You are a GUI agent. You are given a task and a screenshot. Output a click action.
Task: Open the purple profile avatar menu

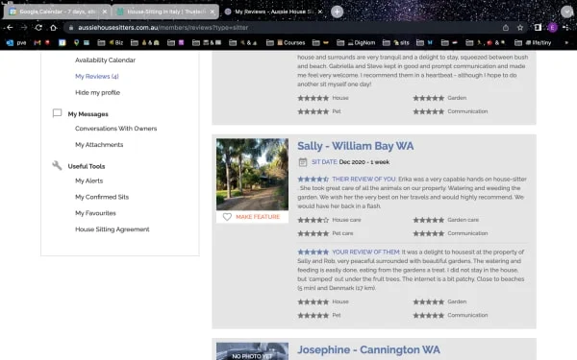(x=552, y=28)
